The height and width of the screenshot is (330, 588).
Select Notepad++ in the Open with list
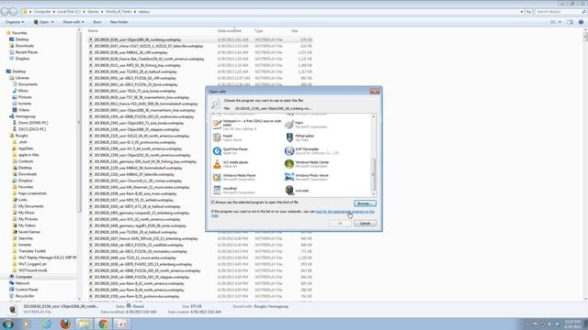[247, 125]
